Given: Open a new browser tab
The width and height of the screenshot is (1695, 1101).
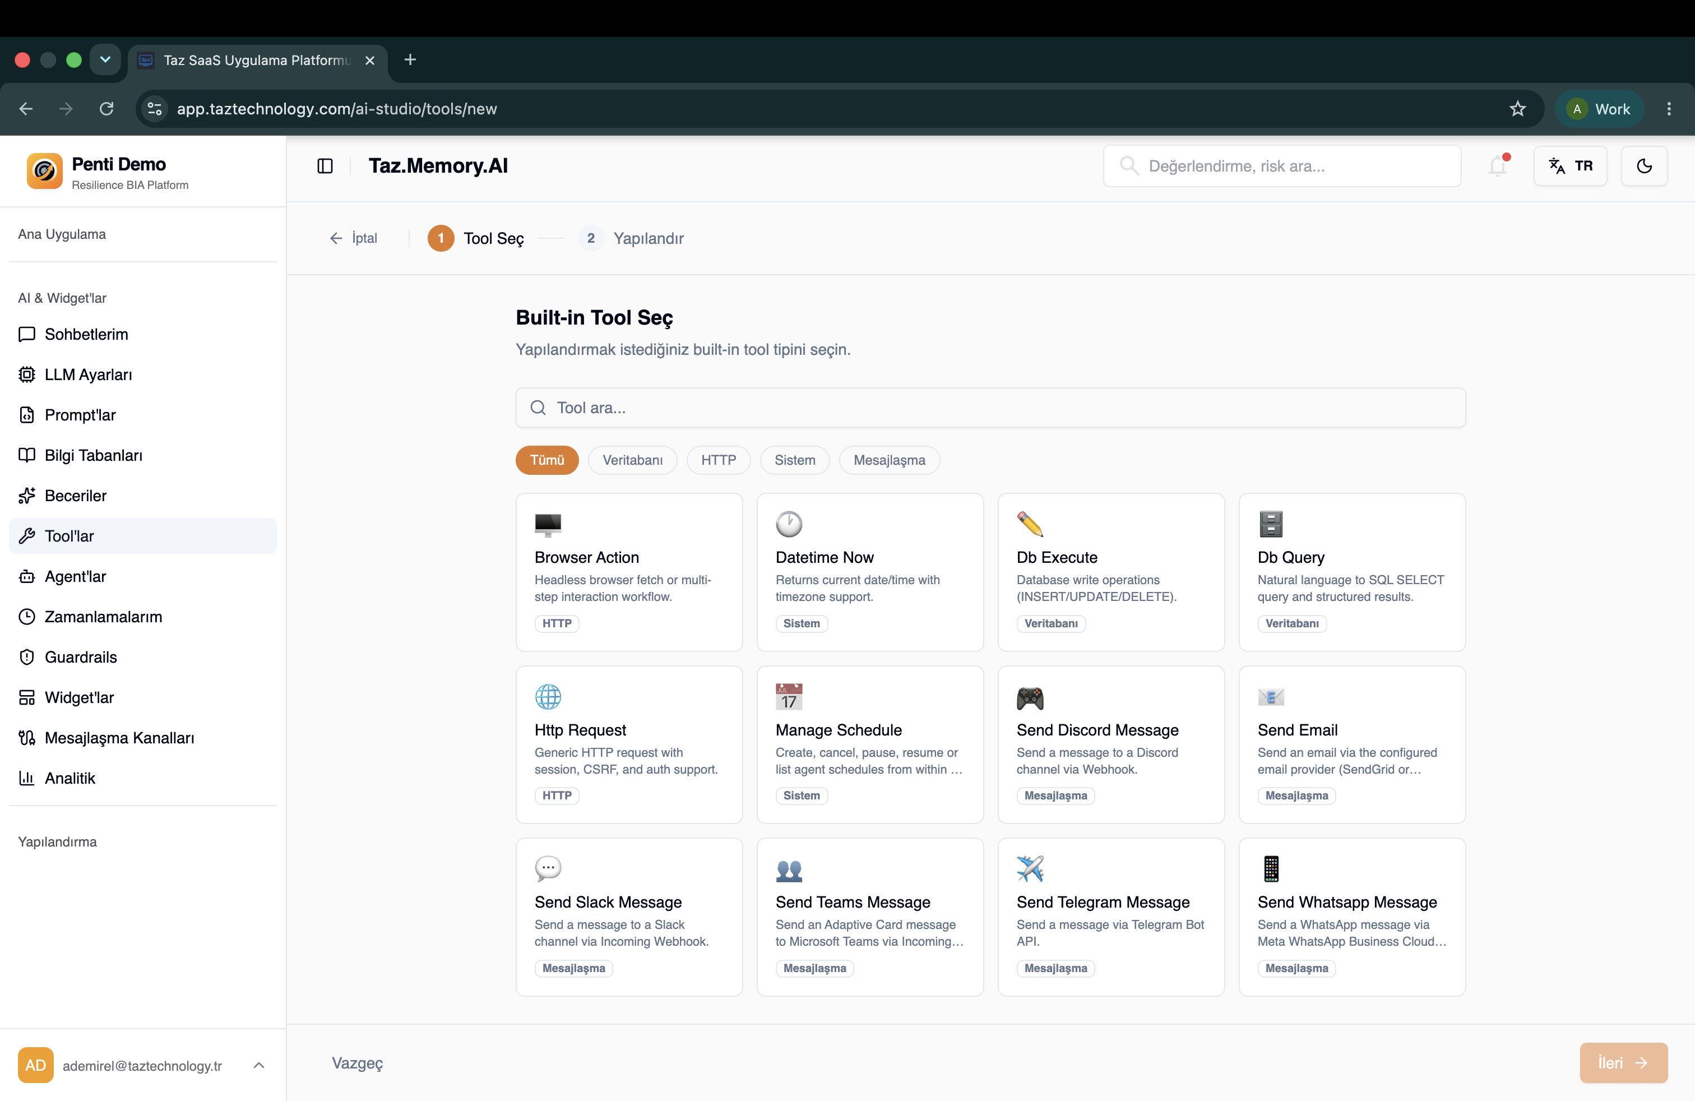Looking at the screenshot, I should 410,60.
